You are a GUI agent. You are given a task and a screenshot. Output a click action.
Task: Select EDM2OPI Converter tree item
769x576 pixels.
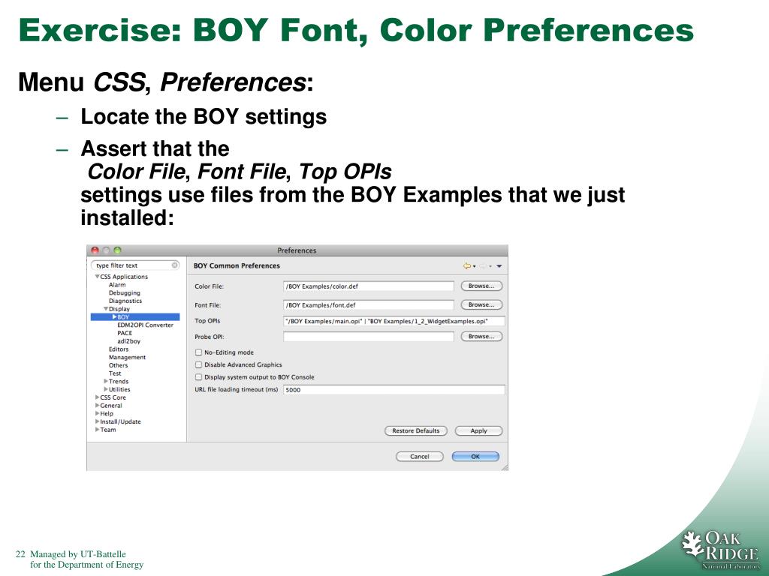[145, 325]
